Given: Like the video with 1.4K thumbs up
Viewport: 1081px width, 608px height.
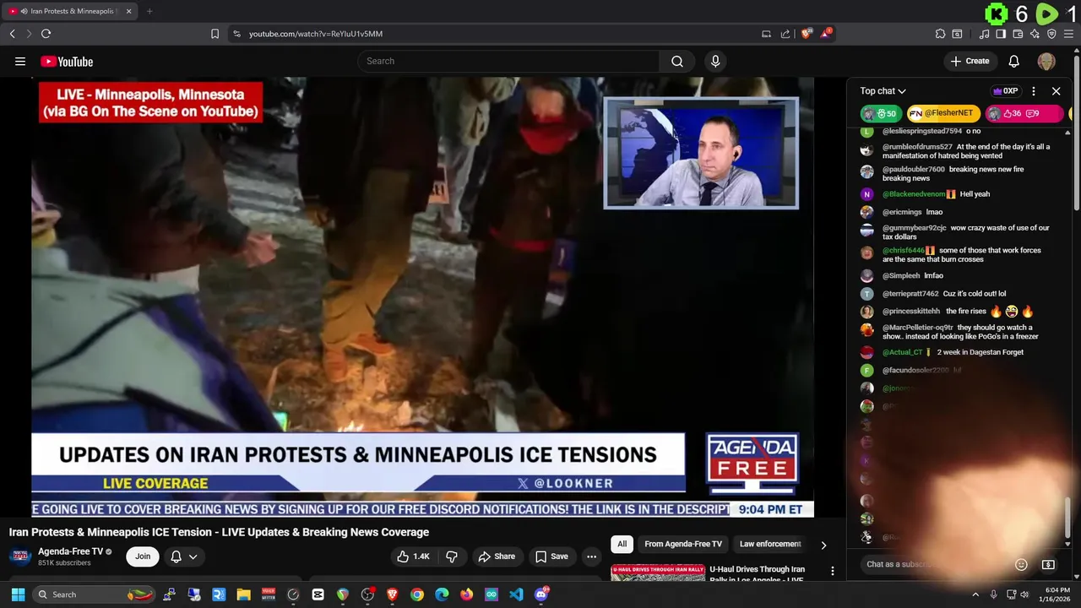Looking at the screenshot, I should (413, 556).
